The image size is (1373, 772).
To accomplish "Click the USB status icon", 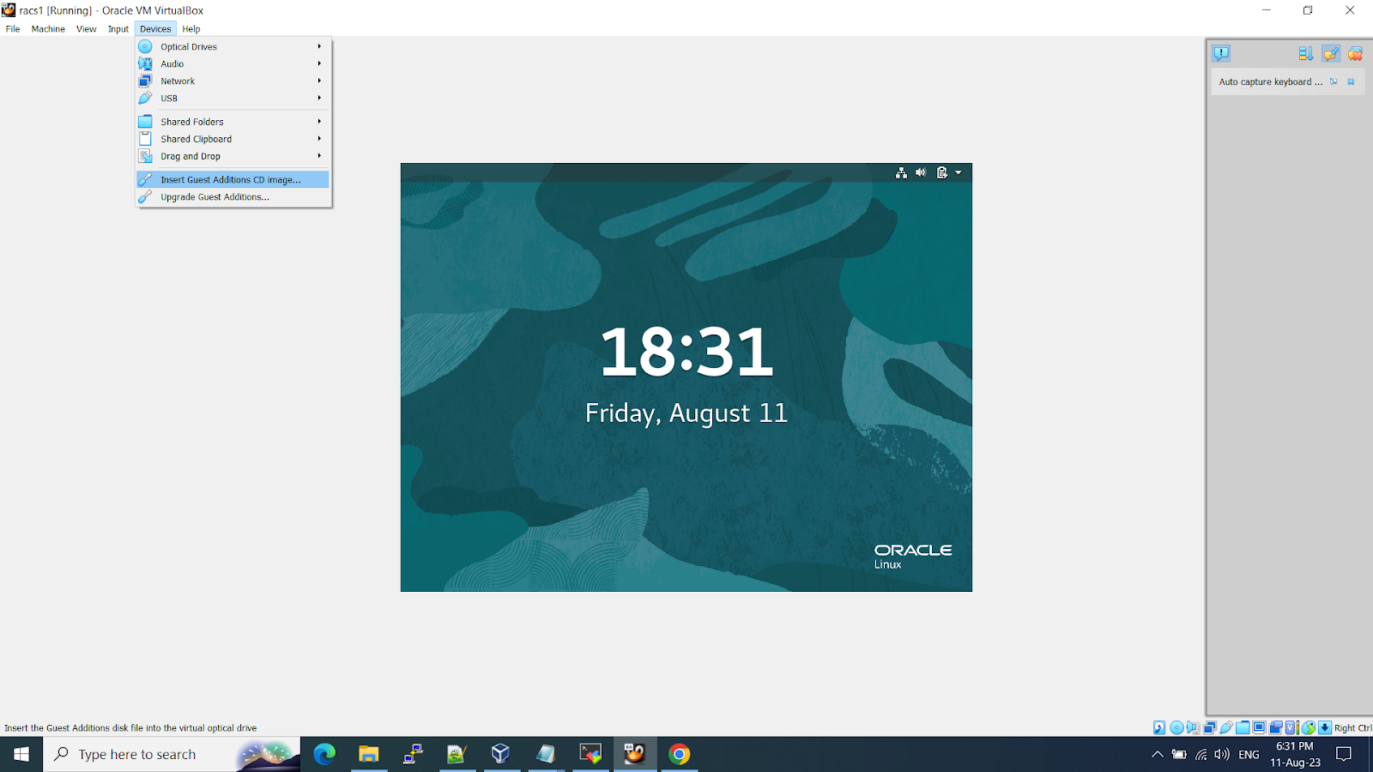I will 1226,727.
